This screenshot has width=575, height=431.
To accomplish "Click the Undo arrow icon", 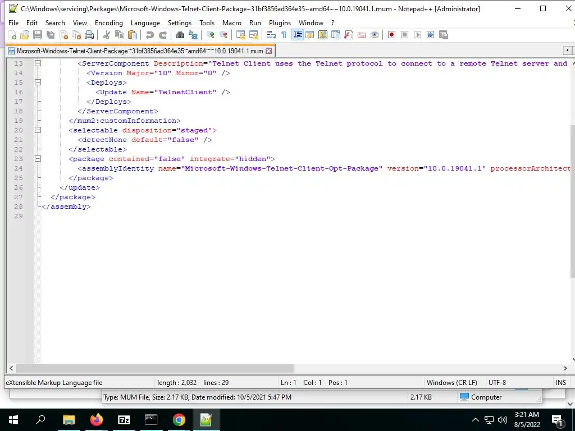I will [x=149, y=35].
